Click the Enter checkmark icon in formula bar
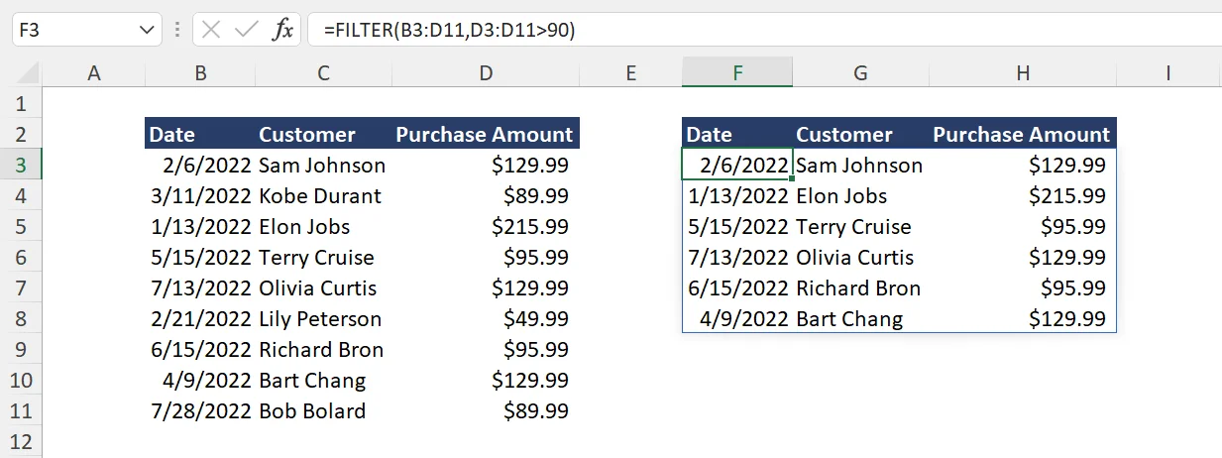The width and height of the screenshot is (1222, 458). pyautogui.click(x=246, y=30)
